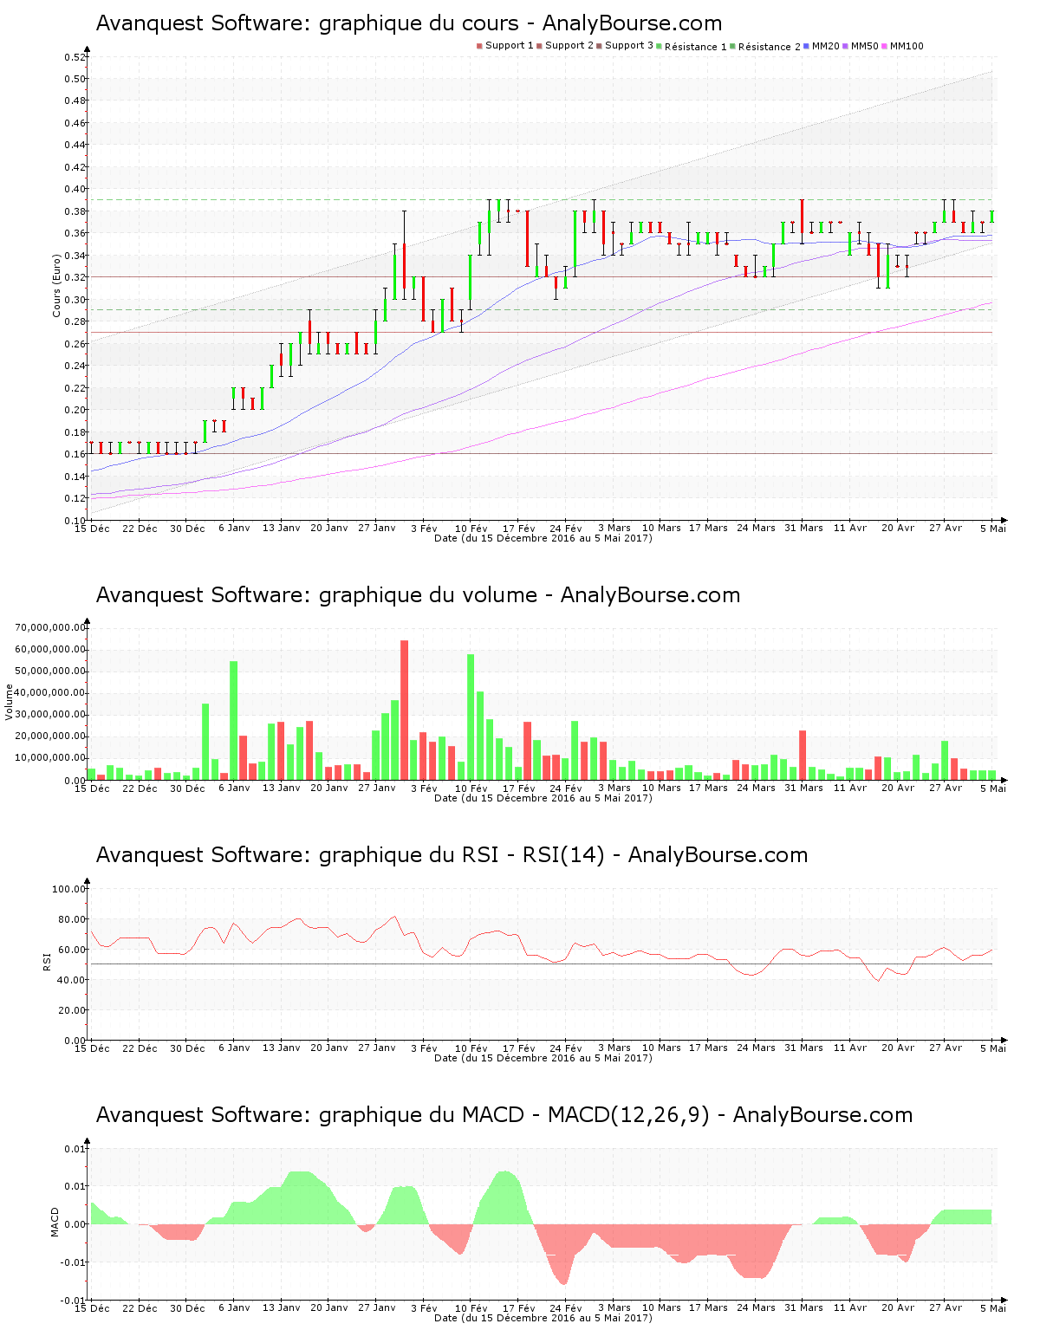Click the tall green volume bar above 6 Janv
The width and height of the screenshot is (1040, 1343).
[234, 720]
